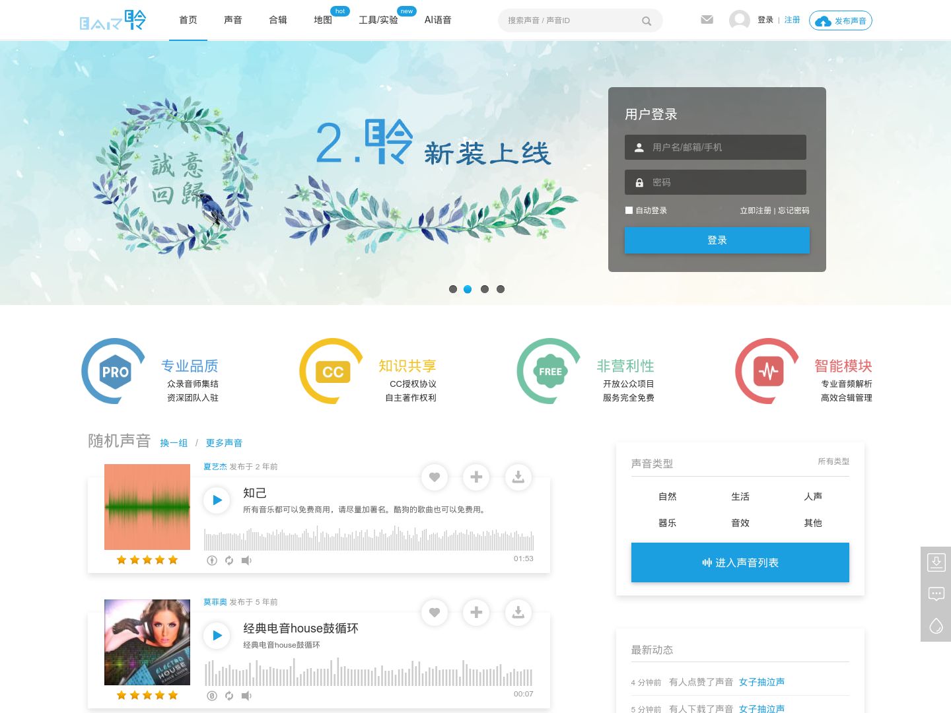Select the 自然 sound category
951x713 pixels.
tap(668, 496)
